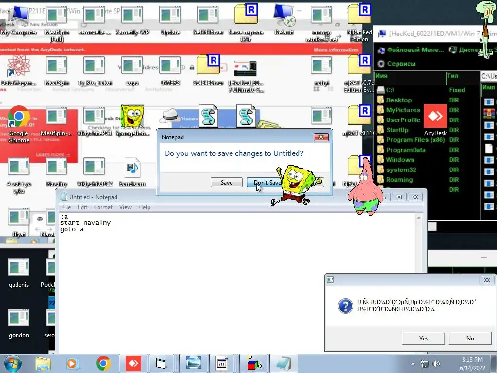Open the Ty_Kto_Takoi desktop icon
This screenshot has width=497, height=373.
95,70
